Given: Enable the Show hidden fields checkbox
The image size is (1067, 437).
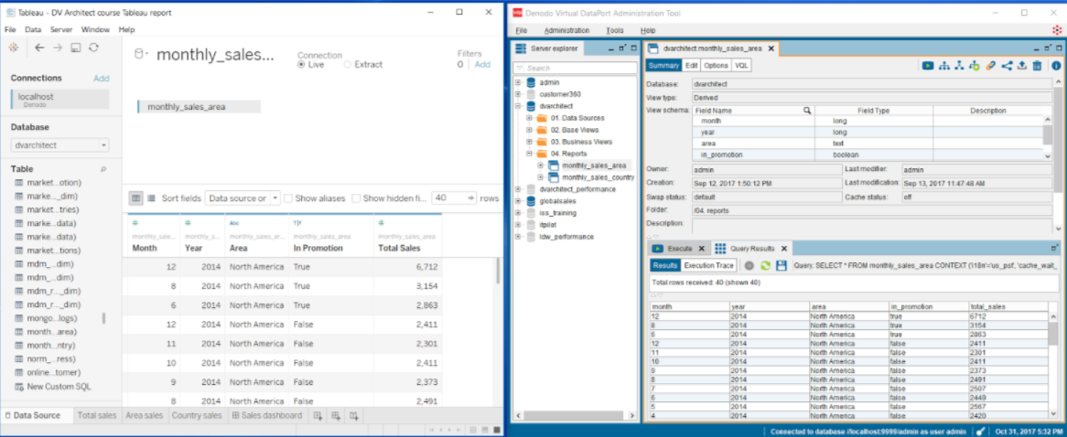Looking at the screenshot, I should (356, 198).
